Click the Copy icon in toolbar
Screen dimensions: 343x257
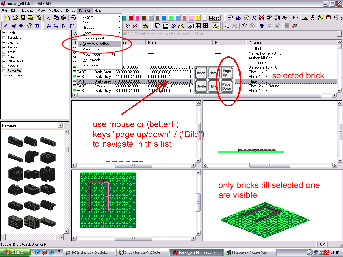[x=56, y=18]
